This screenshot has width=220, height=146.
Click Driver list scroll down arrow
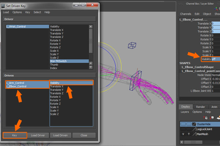click(91, 67)
